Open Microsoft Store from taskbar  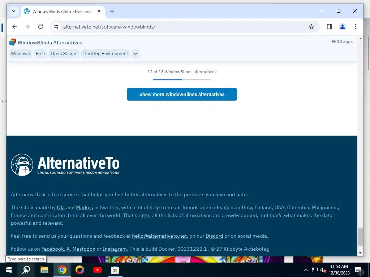pos(115,270)
